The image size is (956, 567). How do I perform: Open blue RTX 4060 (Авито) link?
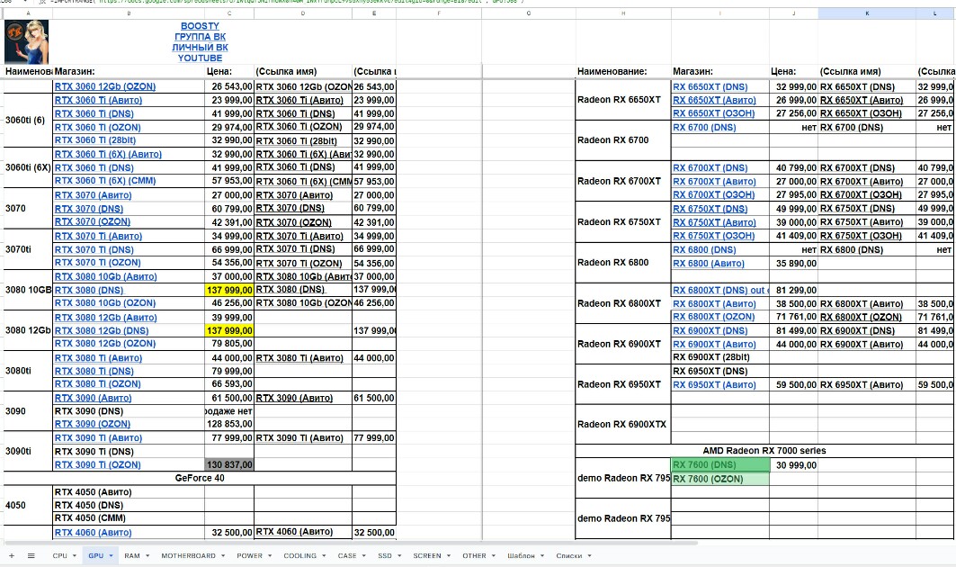point(93,532)
